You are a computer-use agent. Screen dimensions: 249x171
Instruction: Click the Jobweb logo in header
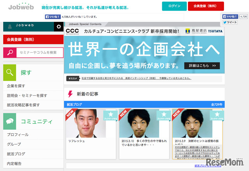pos(21,6)
